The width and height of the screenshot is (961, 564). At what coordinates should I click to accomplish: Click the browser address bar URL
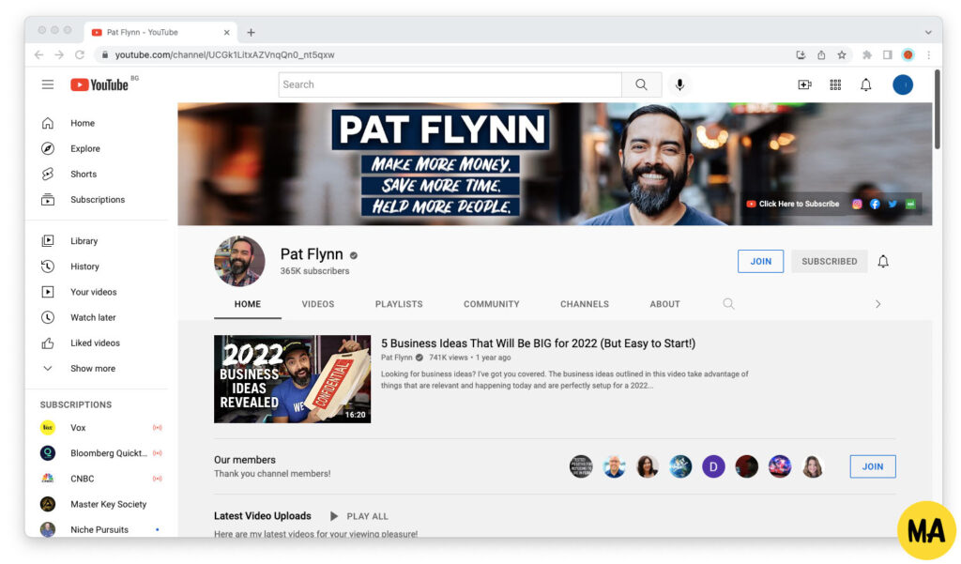coord(225,55)
